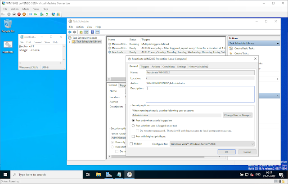Enable Run with highest privileges checkbox
This screenshot has height=184, width=288.
click(x=133, y=136)
